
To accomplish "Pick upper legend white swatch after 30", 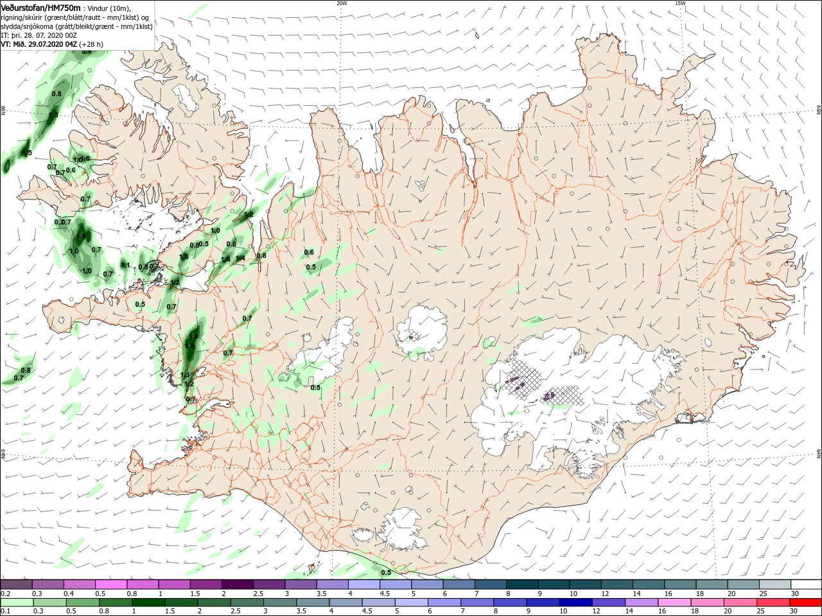I will [807, 584].
